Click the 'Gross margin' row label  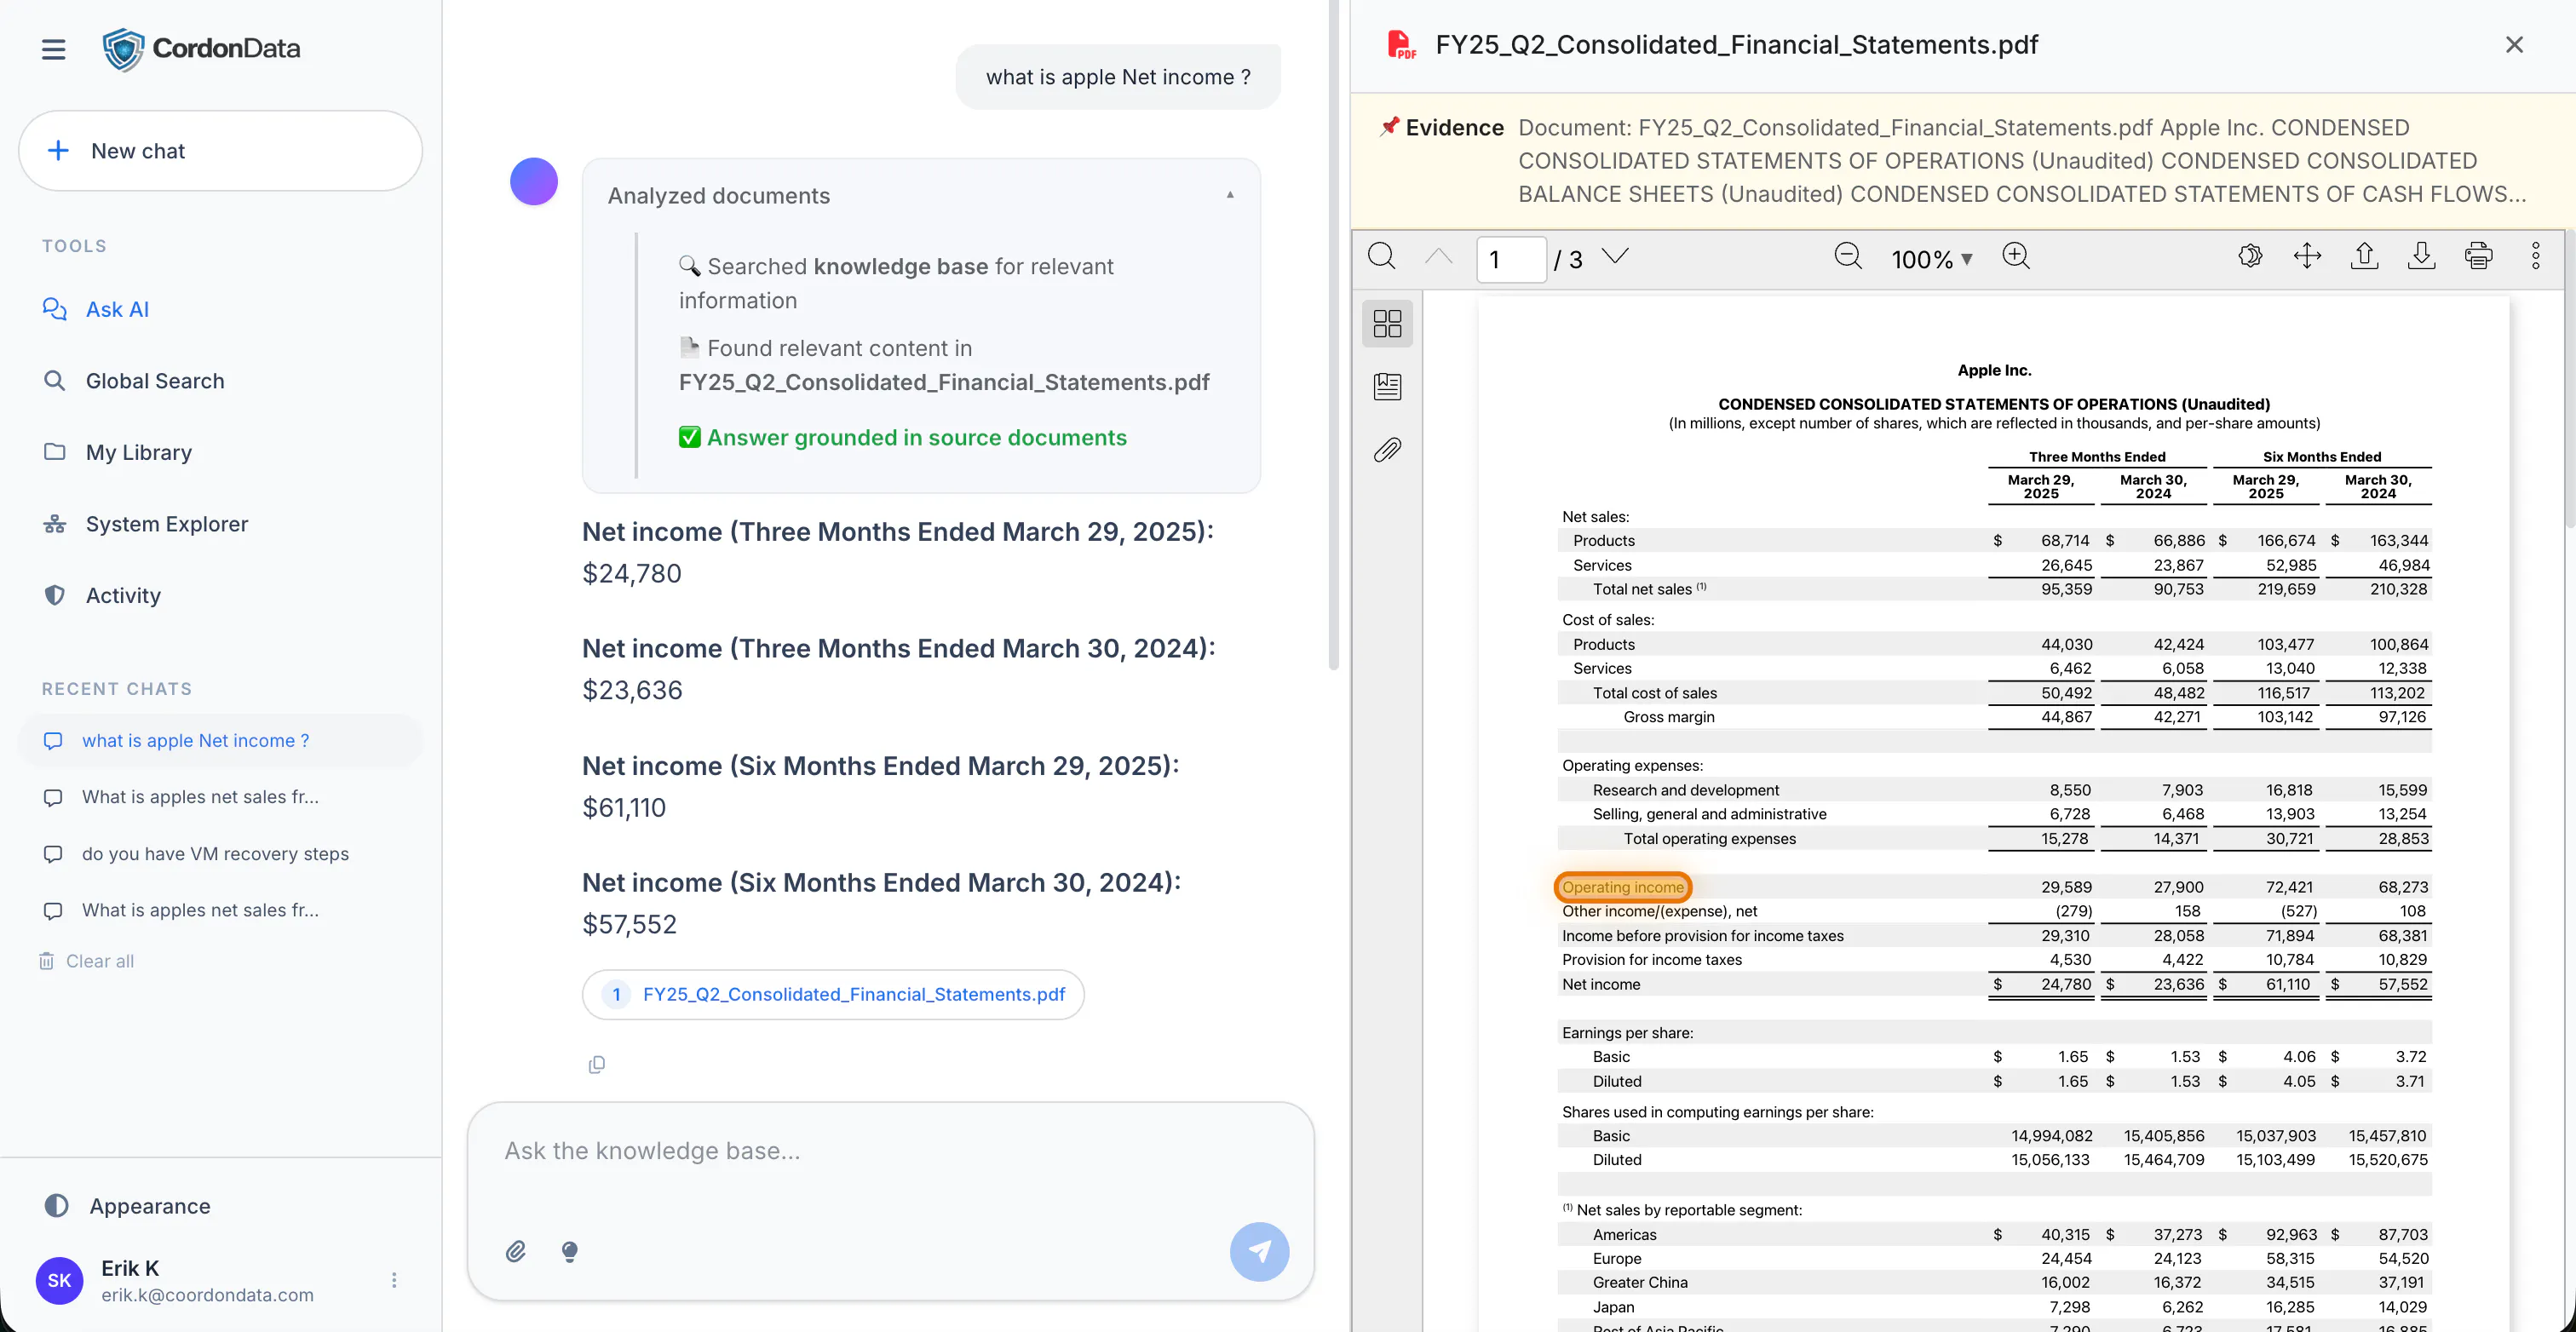click(1668, 717)
